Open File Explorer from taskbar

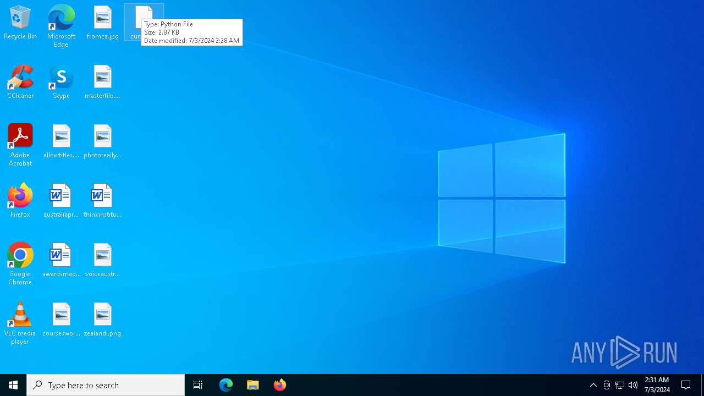[x=253, y=385]
